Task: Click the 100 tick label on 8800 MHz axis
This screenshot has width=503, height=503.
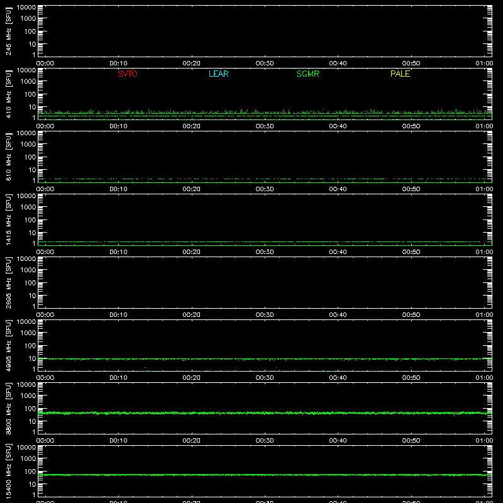Action: pyautogui.click(x=30, y=409)
